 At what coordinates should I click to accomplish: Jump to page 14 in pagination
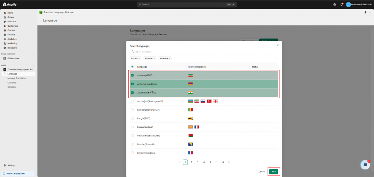pos(222,162)
